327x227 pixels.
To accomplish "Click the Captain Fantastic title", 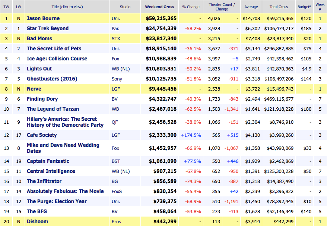I will coord(48,161).
